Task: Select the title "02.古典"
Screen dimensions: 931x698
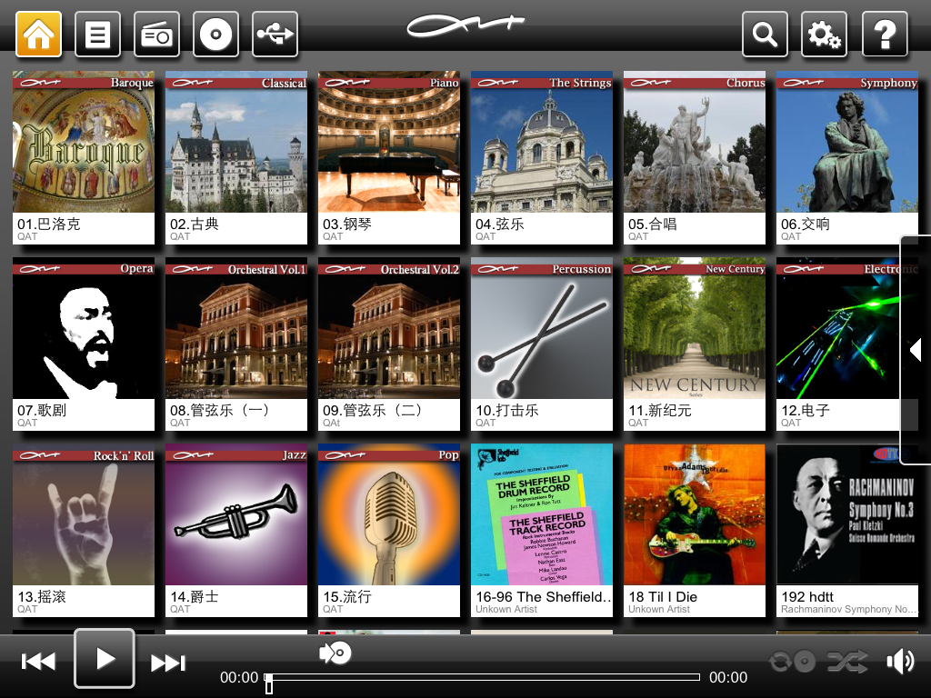Action: pyautogui.click(x=195, y=224)
